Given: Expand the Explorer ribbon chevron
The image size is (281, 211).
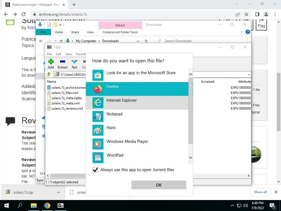Looking at the screenshot, I should coord(241,32).
